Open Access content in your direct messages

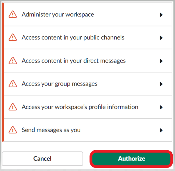coord(74,61)
